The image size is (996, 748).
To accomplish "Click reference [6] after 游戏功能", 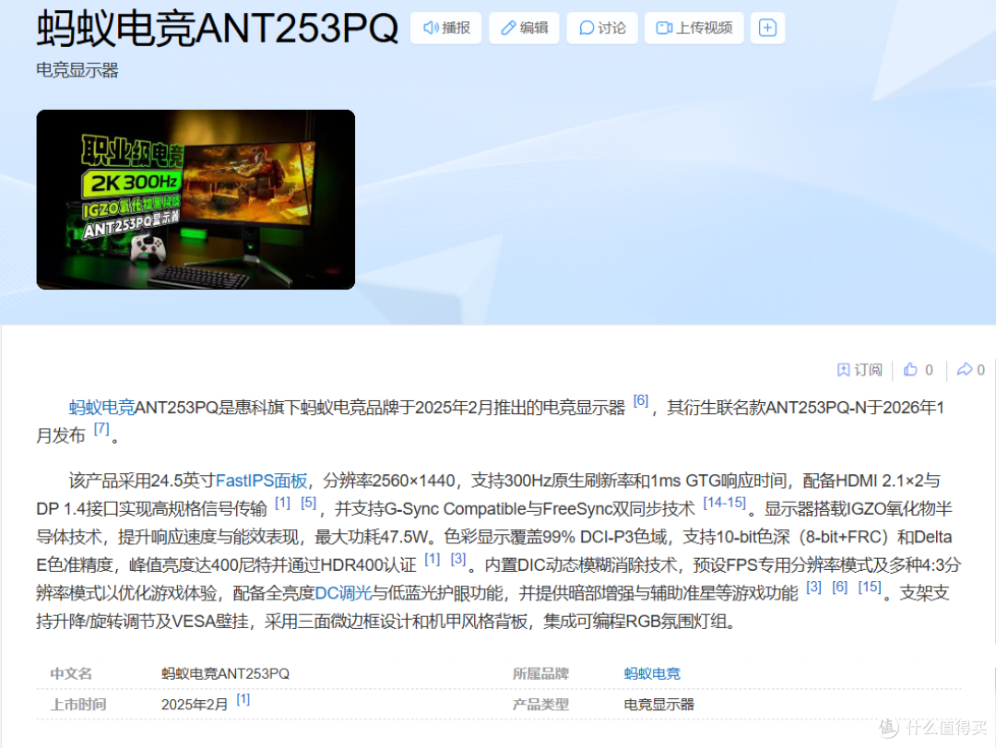I will tap(840, 587).
